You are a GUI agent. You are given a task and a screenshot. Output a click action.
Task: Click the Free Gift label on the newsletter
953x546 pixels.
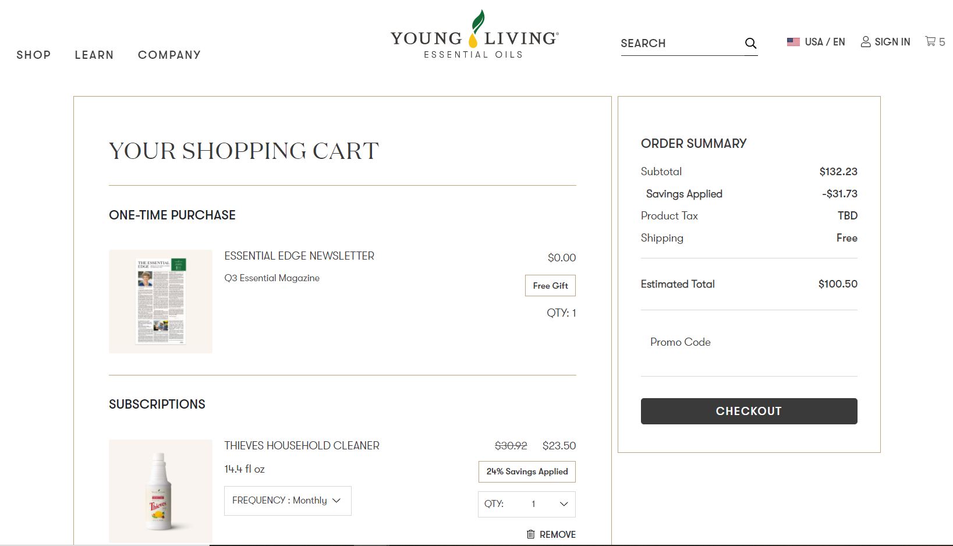[x=550, y=285]
